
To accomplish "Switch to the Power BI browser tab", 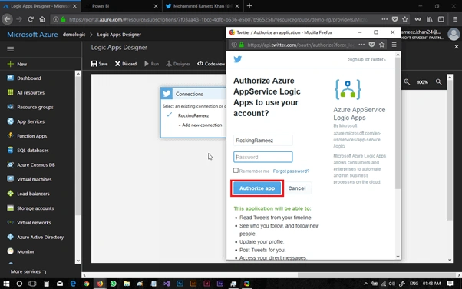I will click(x=122, y=6).
